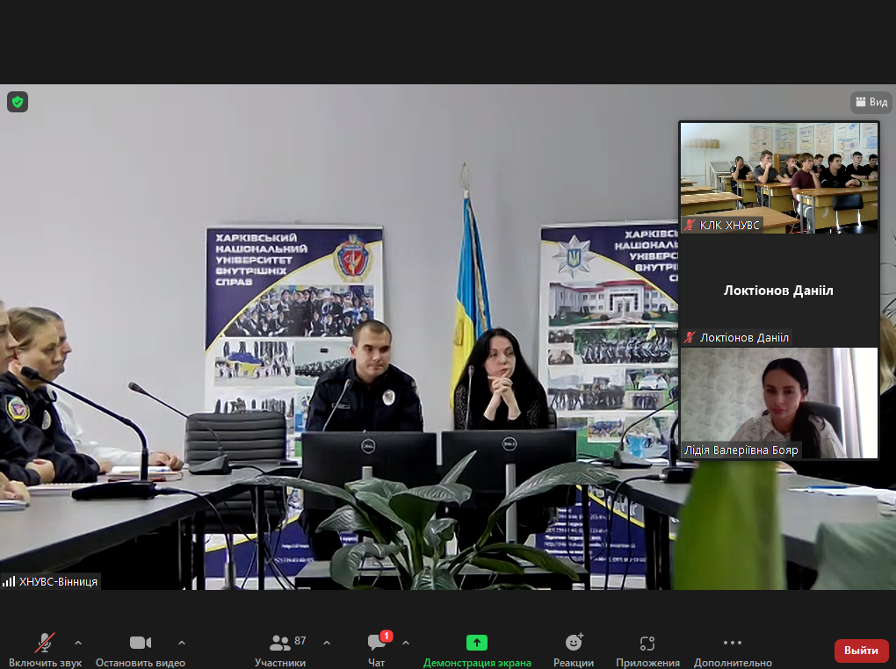Click the green encryption shield icon

tap(18, 102)
